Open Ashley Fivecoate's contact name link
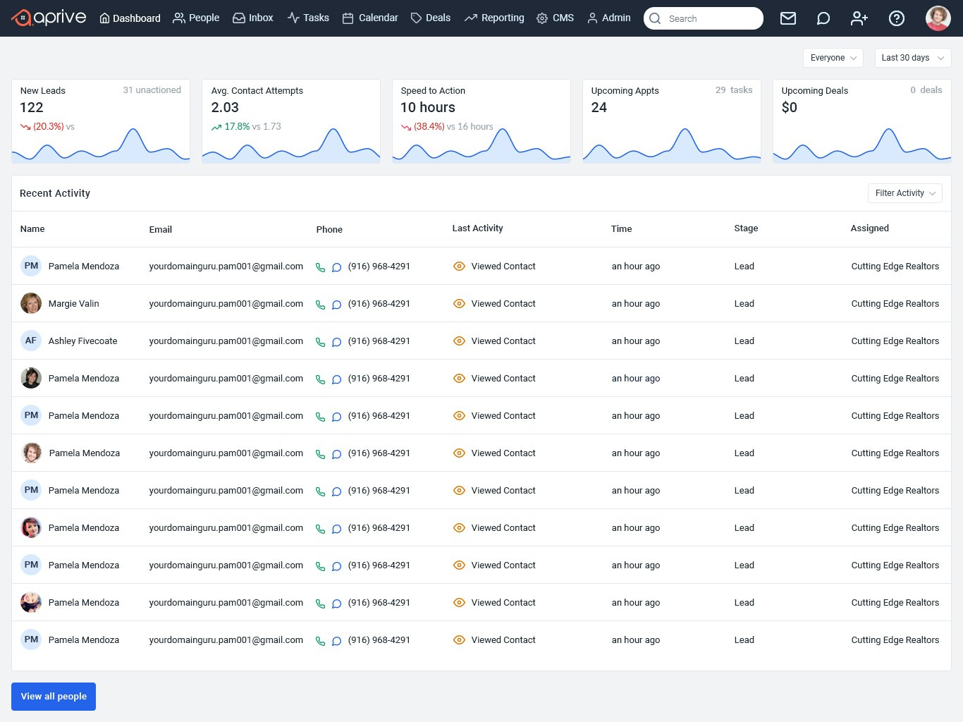 tap(82, 341)
